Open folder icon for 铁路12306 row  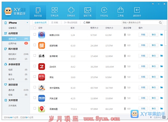(x=161, y=35)
